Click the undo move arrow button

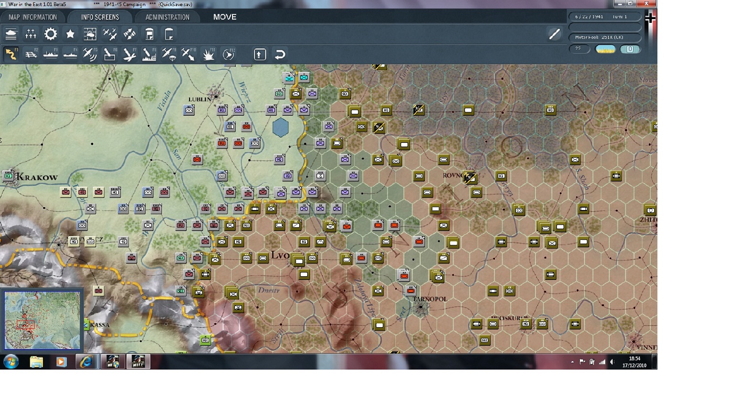[x=280, y=54]
